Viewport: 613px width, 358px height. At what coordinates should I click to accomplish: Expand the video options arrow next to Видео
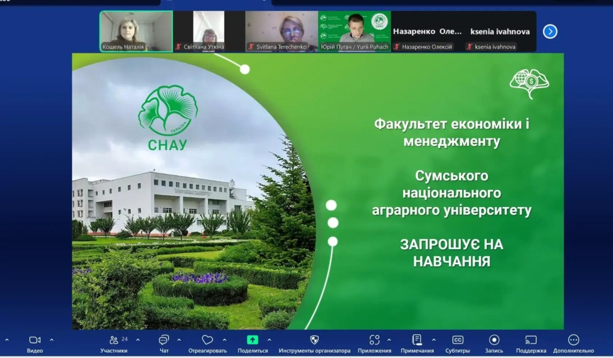click(x=51, y=340)
